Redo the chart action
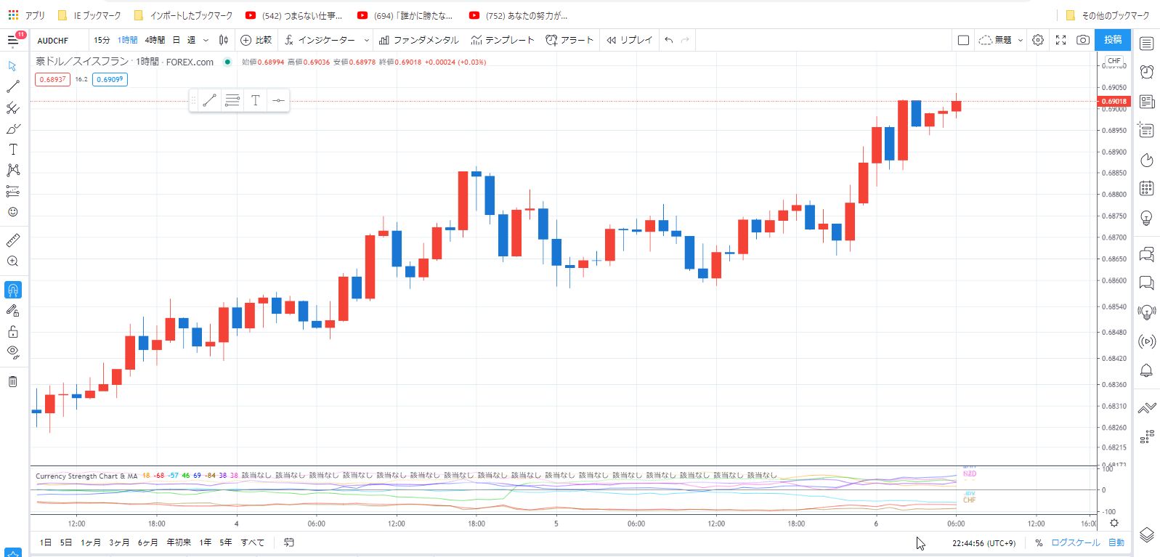The image size is (1160, 557). [x=685, y=40]
